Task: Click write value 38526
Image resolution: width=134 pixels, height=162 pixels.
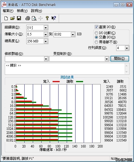Action: 109,102
